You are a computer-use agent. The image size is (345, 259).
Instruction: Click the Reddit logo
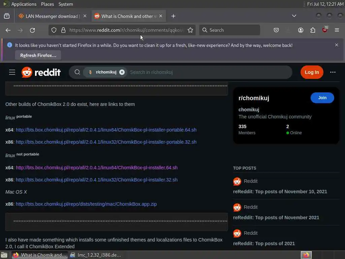(41, 72)
